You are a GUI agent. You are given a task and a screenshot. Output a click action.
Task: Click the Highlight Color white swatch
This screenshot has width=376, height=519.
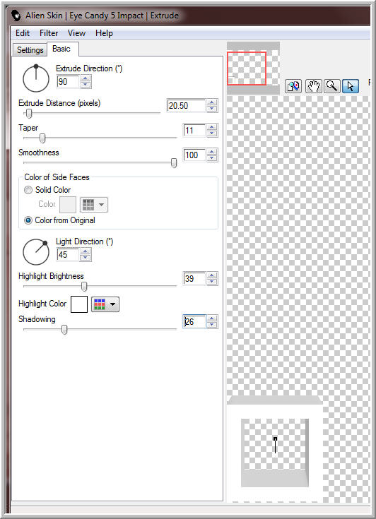(x=79, y=304)
